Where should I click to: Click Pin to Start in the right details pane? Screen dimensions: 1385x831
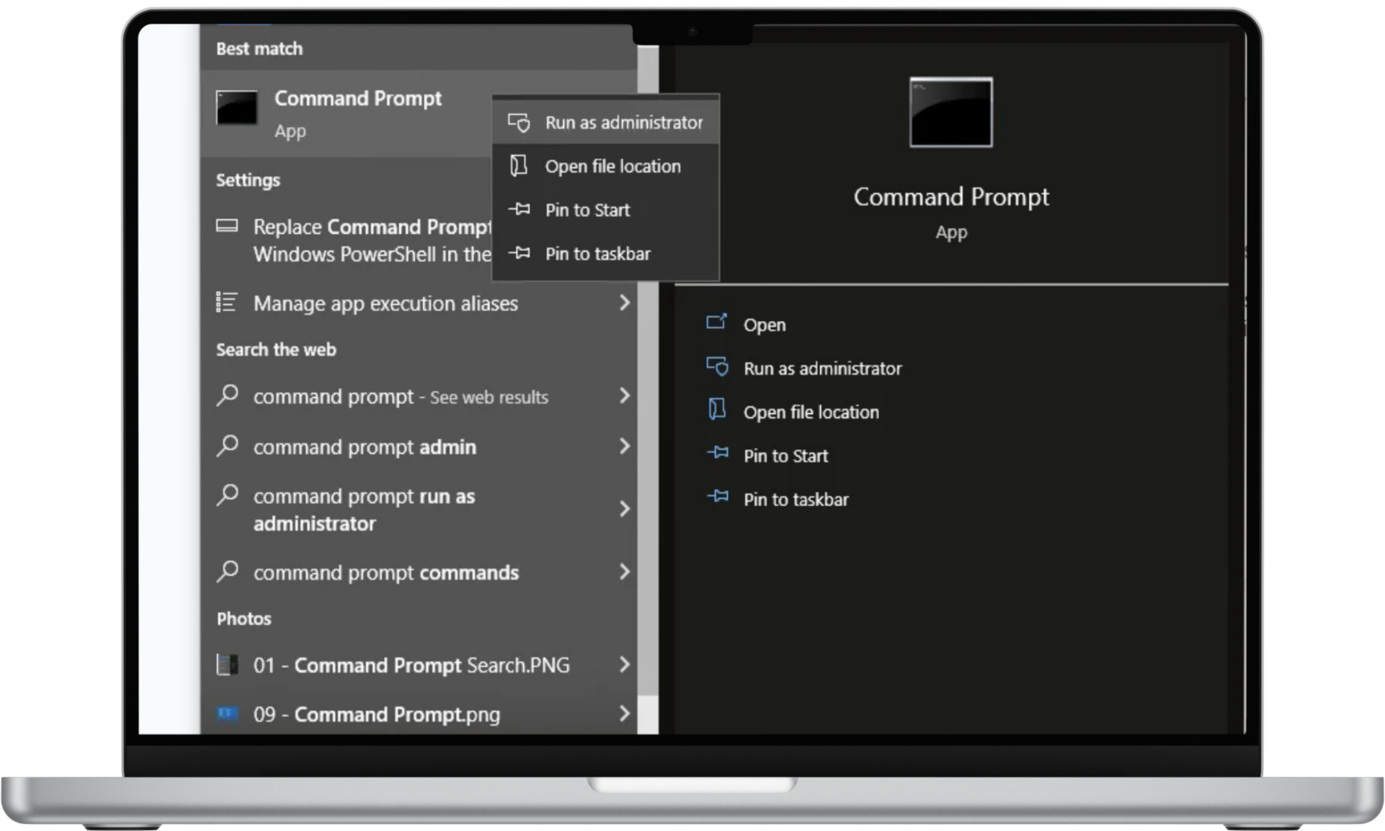[x=786, y=456]
